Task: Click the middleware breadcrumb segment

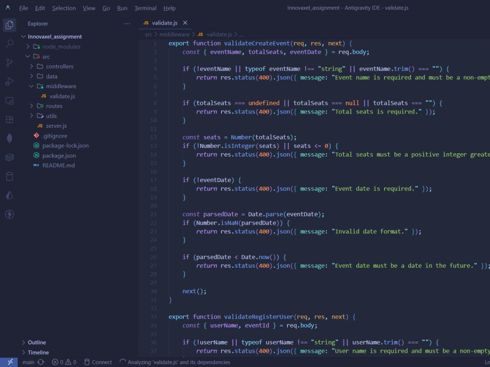Action: (174, 34)
